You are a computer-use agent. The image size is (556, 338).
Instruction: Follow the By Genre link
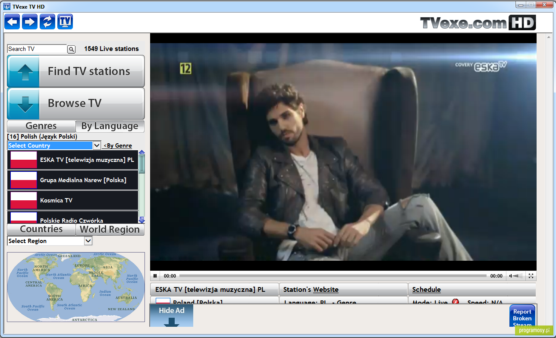pyautogui.click(x=118, y=145)
